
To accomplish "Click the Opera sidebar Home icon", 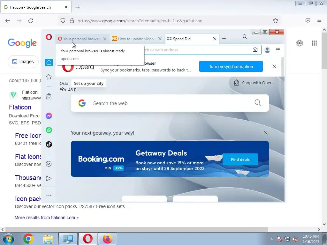I will click(49, 63).
